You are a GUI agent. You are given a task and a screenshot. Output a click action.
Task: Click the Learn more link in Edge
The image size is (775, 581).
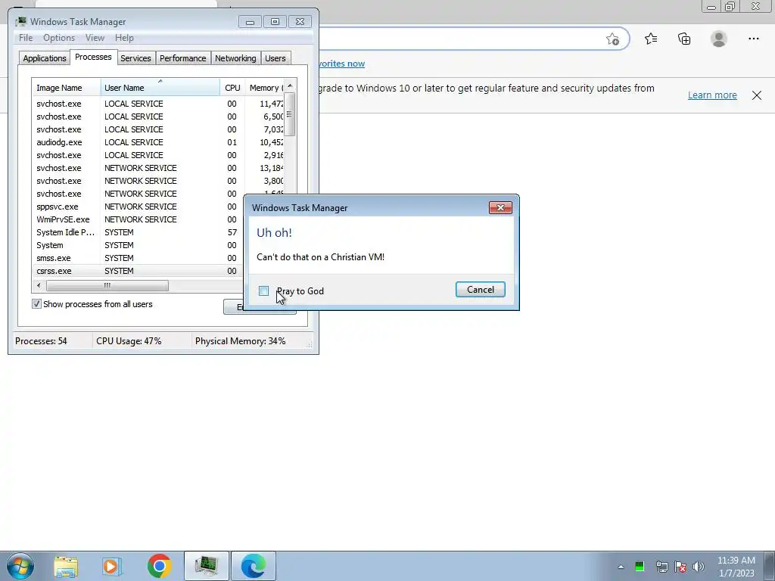(x=712, y=95)
